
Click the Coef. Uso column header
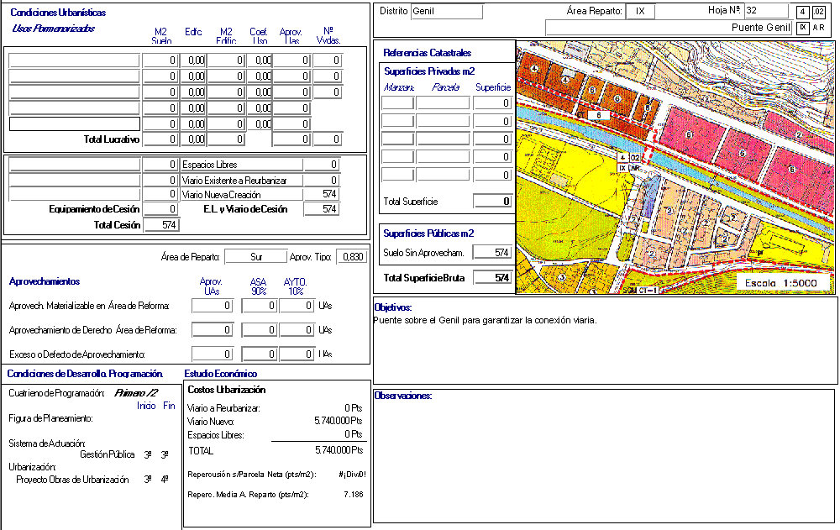click(259, 36)
